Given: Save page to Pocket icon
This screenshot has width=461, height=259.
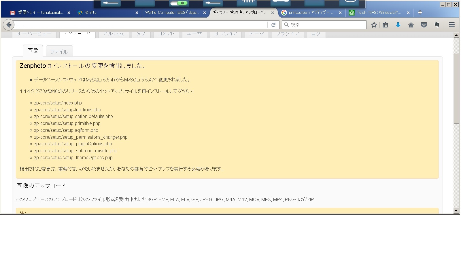Looking at the screenshot, I should [424, 25].
